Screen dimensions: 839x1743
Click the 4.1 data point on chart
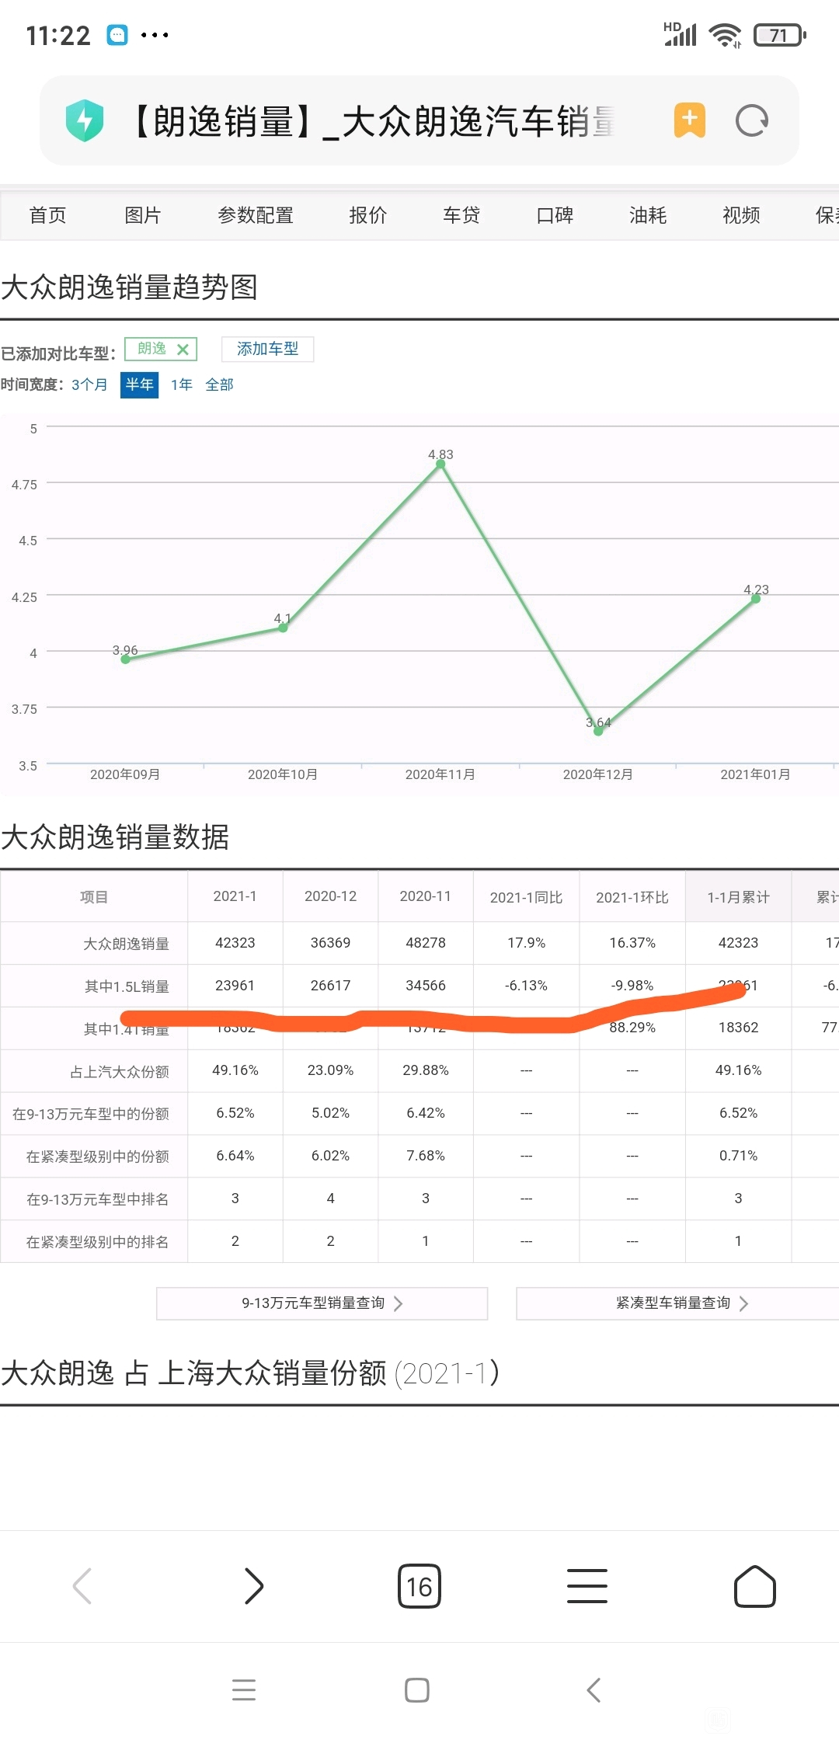[x=283, y=628]
